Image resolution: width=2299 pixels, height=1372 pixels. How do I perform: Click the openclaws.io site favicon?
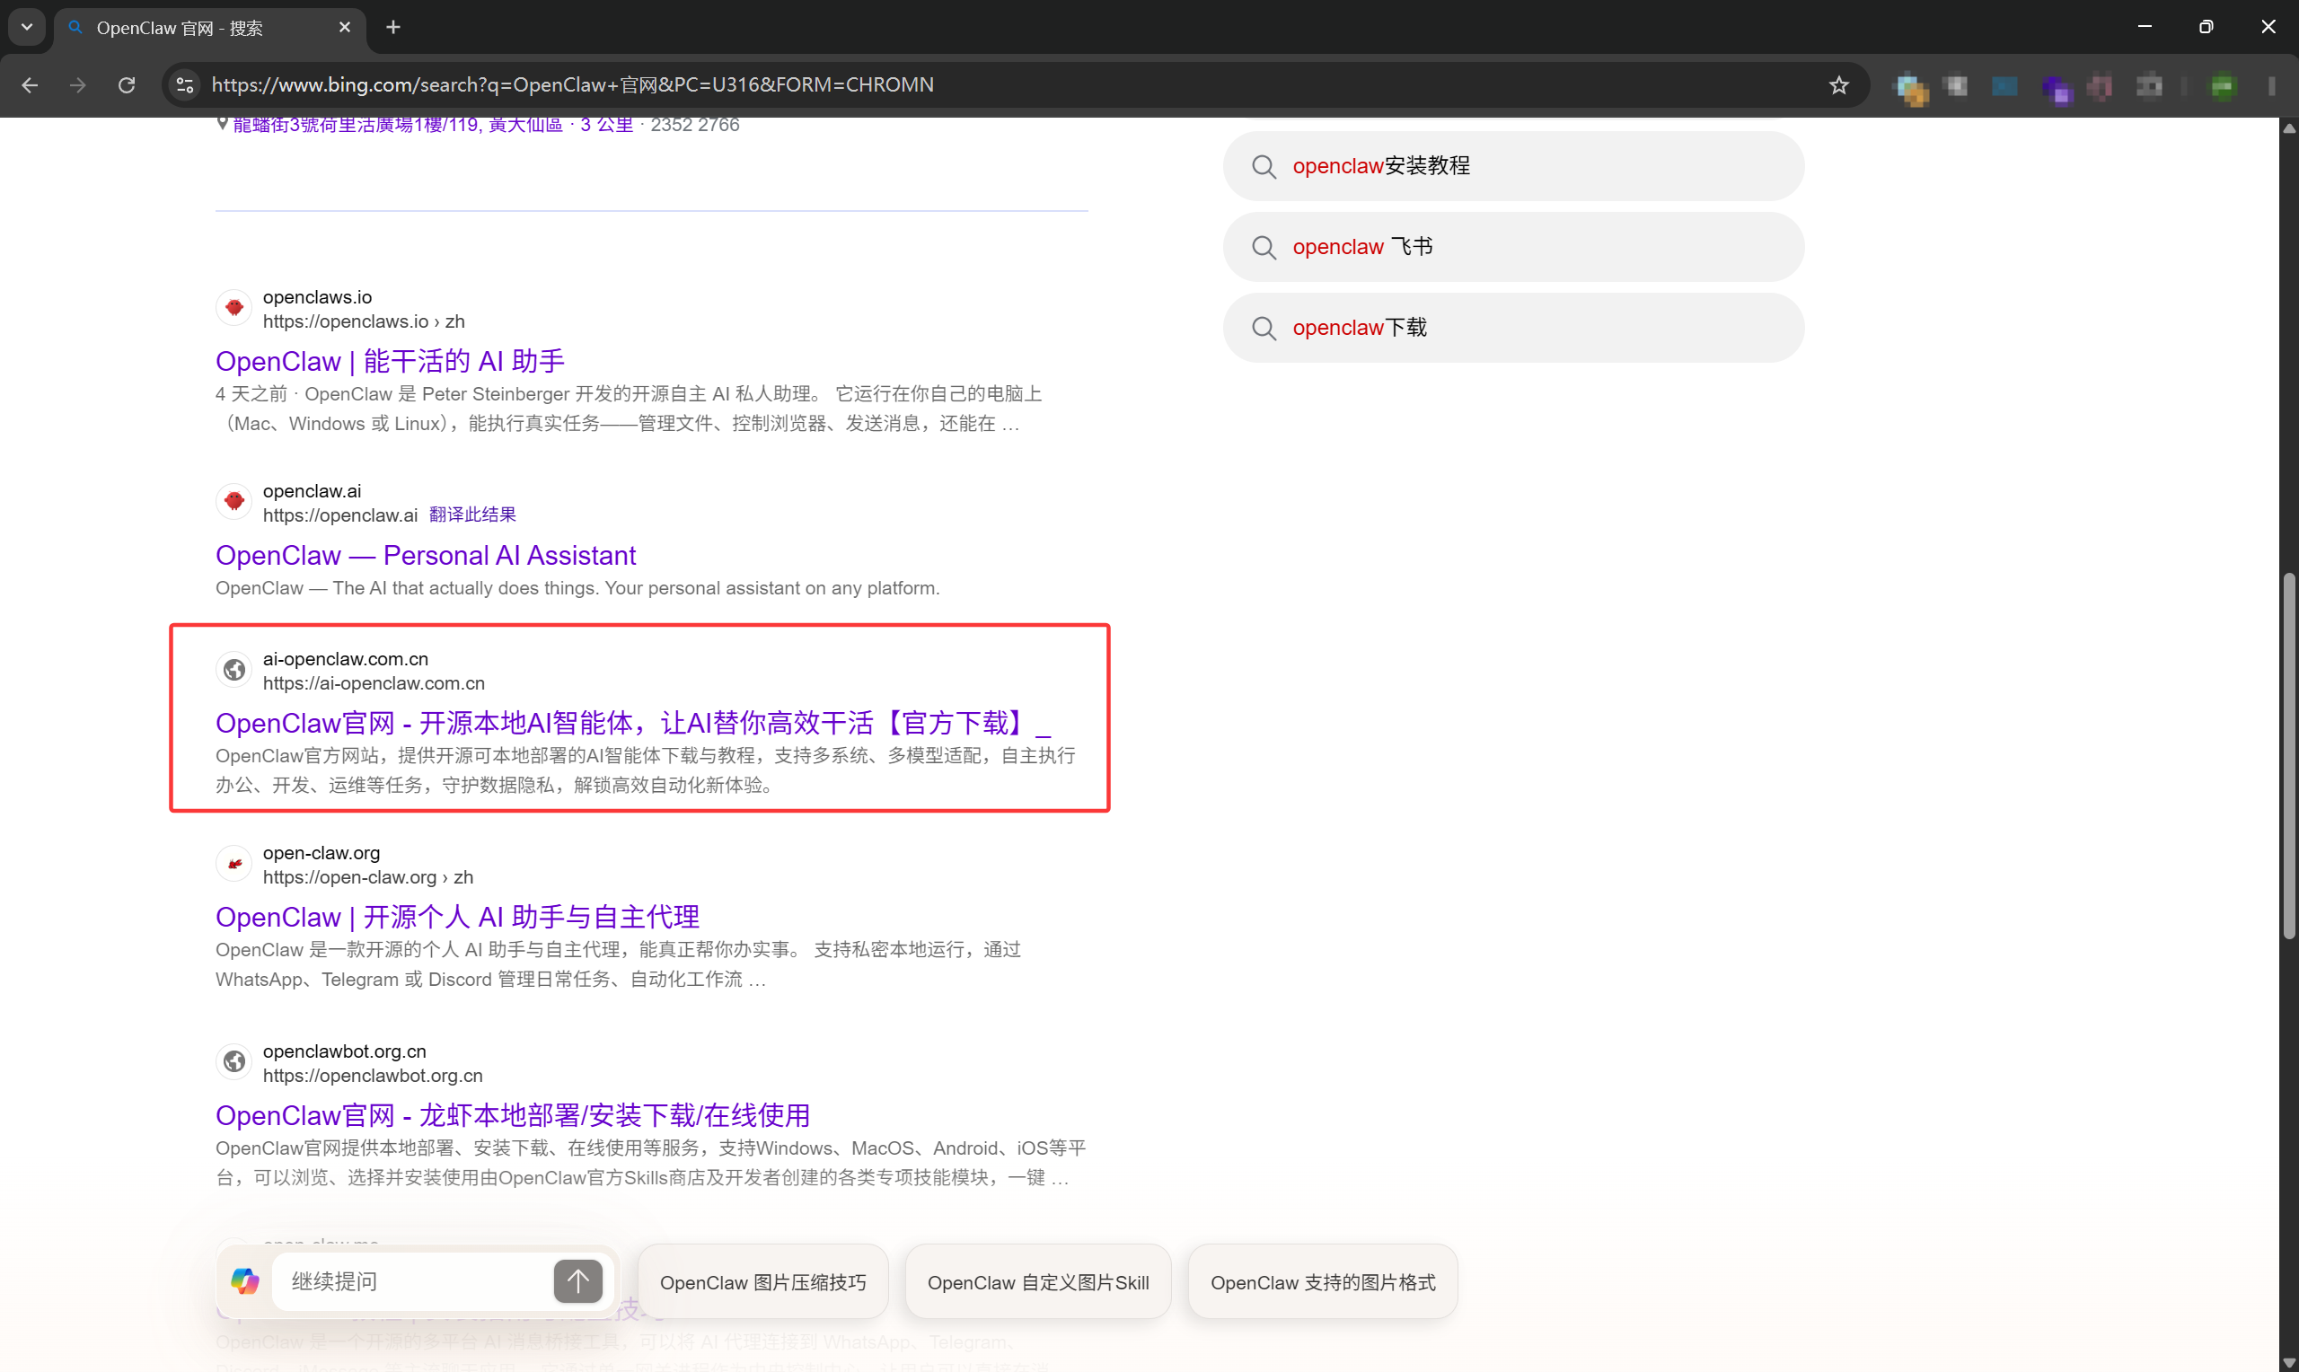[234, 308]
